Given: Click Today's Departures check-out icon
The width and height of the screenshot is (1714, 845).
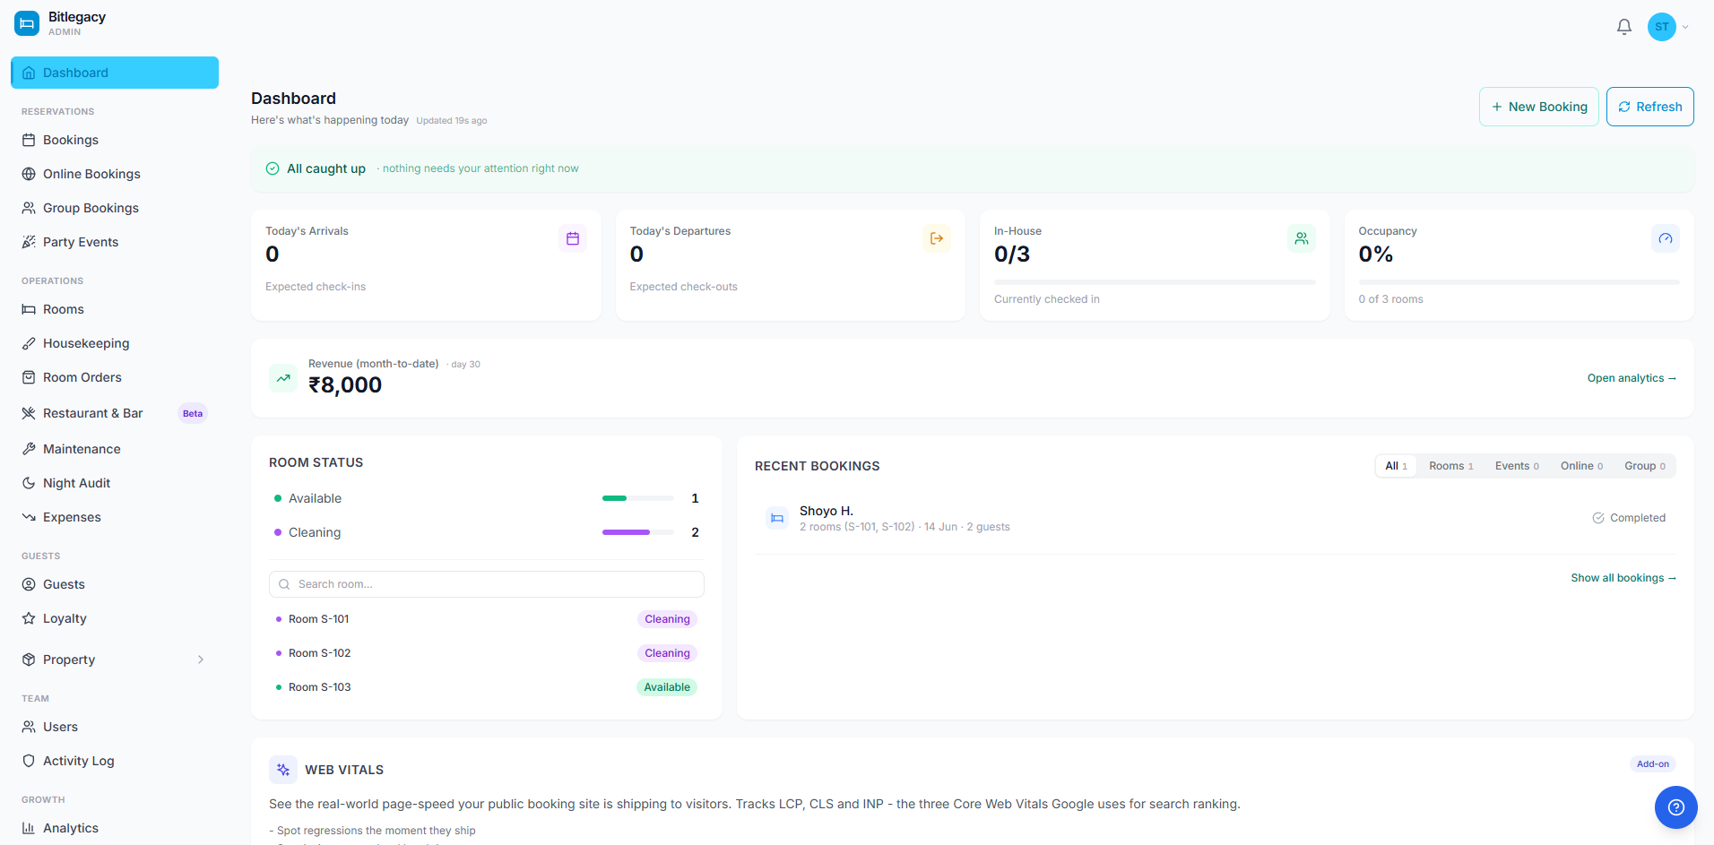Looking at the screenshot, I should click(x=937, y=238).
